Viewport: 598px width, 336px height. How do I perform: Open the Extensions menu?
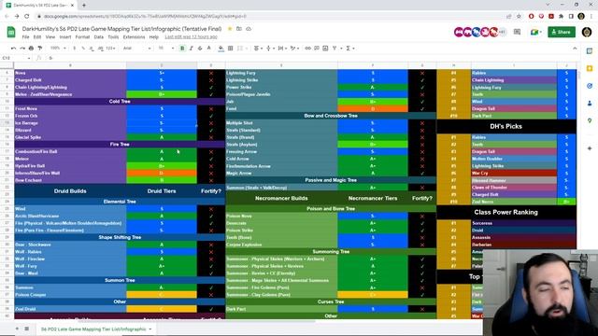(x=134, y=37)
